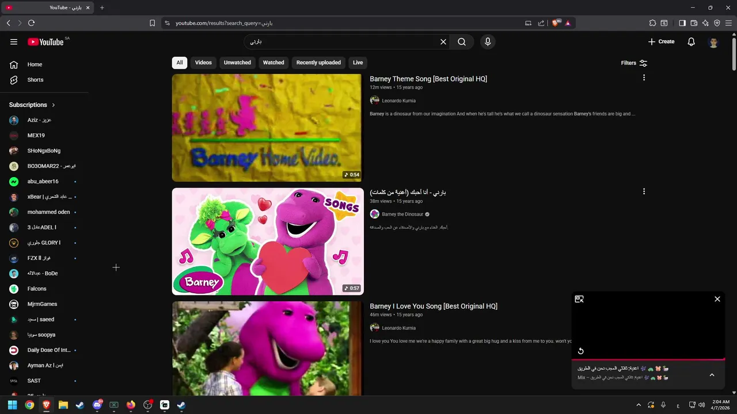Image resolution: width=737 pixels, height=414 pixels.
Task: Open the Brave Wallet icon
Action: click(x=694, y=23)
